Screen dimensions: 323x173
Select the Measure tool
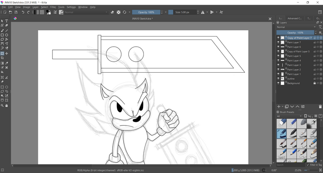7,77
